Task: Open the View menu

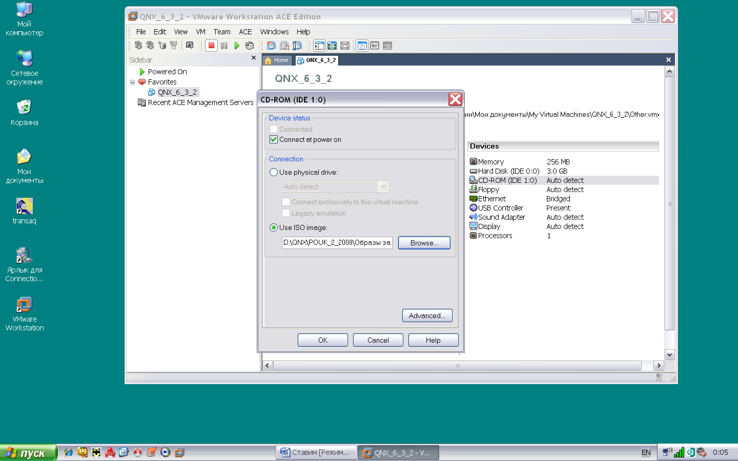Action: [181, 32]
